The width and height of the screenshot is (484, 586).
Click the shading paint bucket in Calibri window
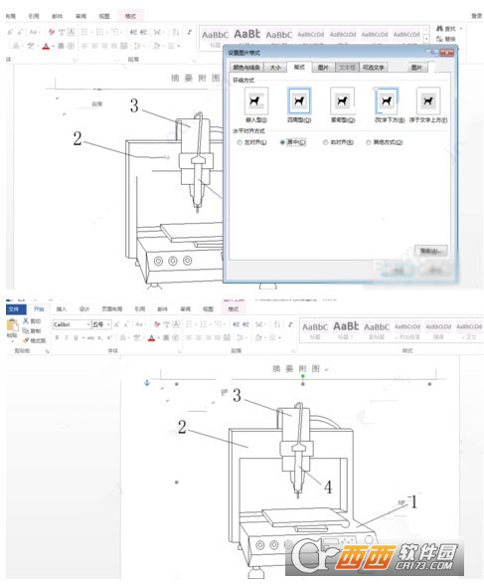tap(258, 338)
